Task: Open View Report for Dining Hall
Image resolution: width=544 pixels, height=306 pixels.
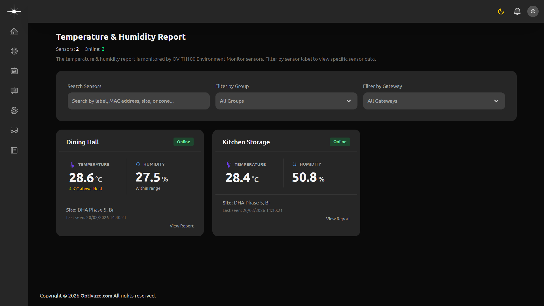Action: 181,226
